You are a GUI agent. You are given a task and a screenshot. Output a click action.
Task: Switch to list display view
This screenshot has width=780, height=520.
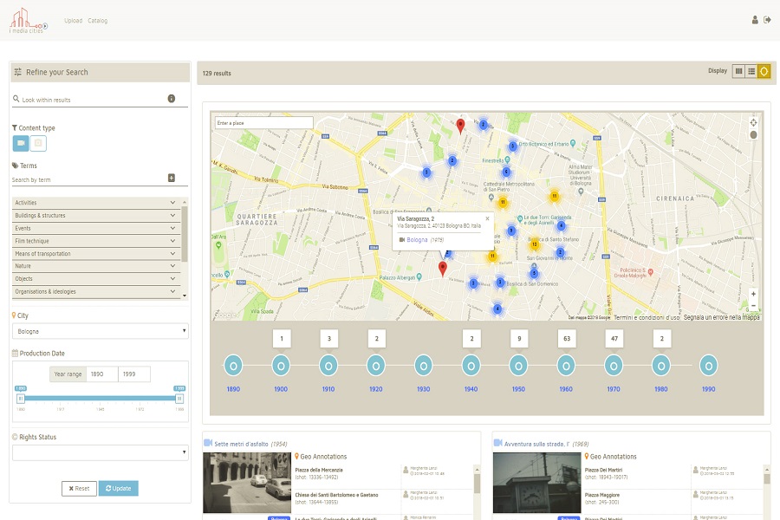click(751, 71)
